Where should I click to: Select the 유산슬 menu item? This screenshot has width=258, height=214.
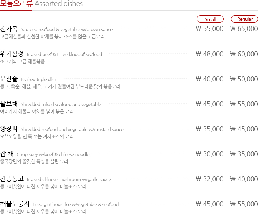9,79
